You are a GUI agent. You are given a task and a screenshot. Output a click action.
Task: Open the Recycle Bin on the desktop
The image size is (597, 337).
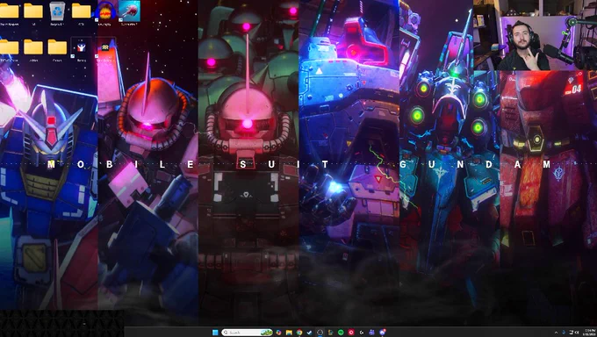click(x=57, y=11)
